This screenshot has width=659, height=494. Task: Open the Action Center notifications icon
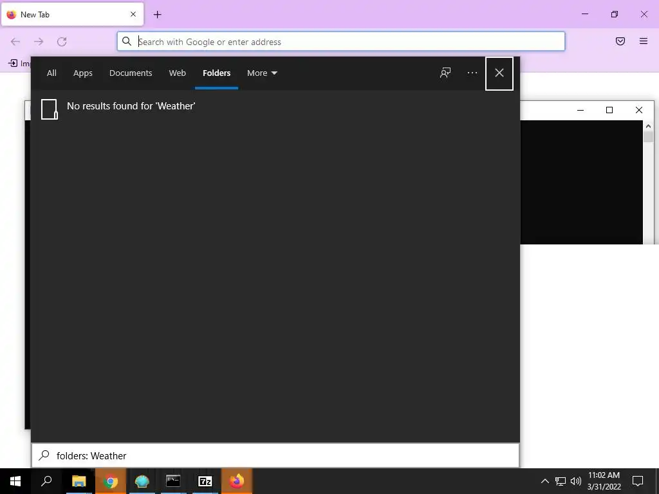(x=638, y=481)
